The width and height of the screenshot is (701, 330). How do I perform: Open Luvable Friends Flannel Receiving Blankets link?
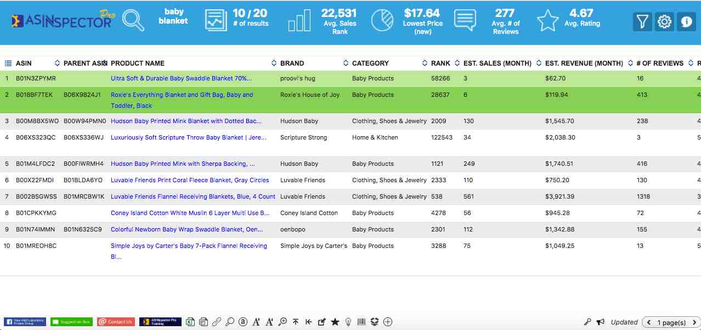(x=193, y=197)
